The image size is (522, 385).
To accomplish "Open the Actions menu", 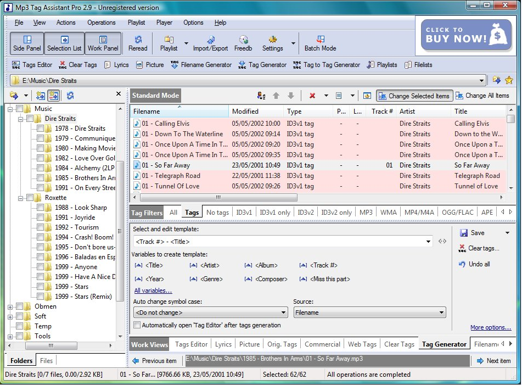I will (x=65, y=23).
